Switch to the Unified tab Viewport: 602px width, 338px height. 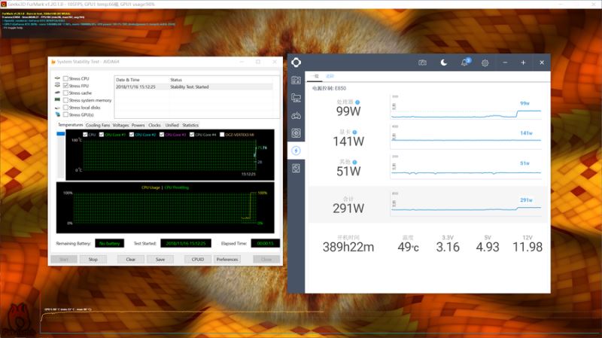click(172, 125)
